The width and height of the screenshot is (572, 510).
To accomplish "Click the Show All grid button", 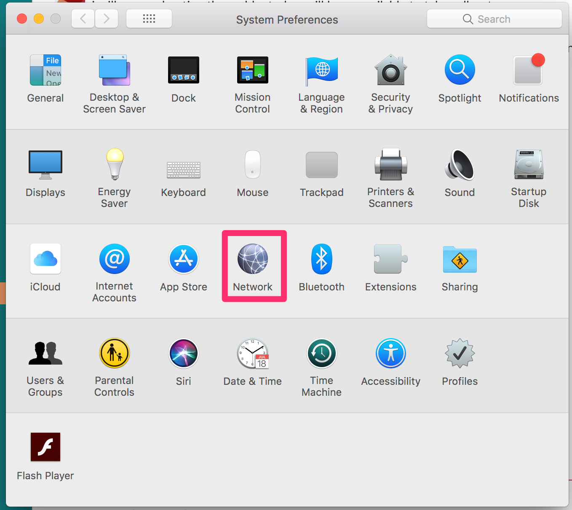I will click(x=149, y=19).
